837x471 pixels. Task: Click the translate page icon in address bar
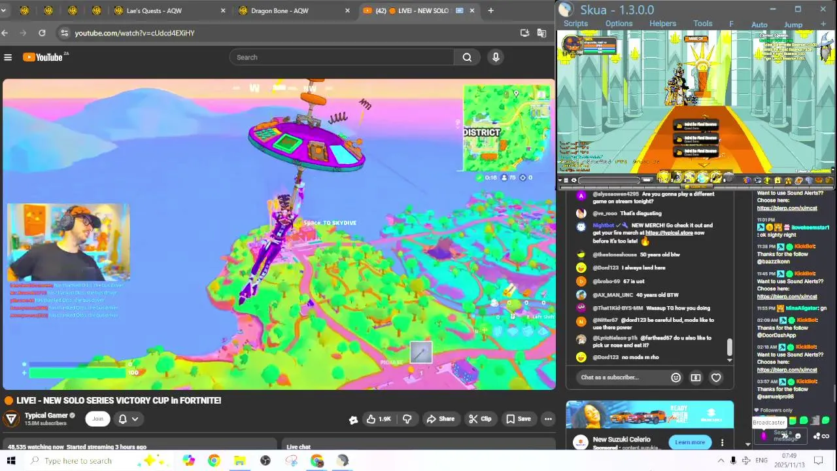coord(541,33)
